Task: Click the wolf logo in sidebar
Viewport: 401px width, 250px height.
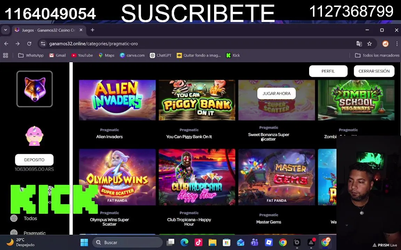Action: coord(34,89)
